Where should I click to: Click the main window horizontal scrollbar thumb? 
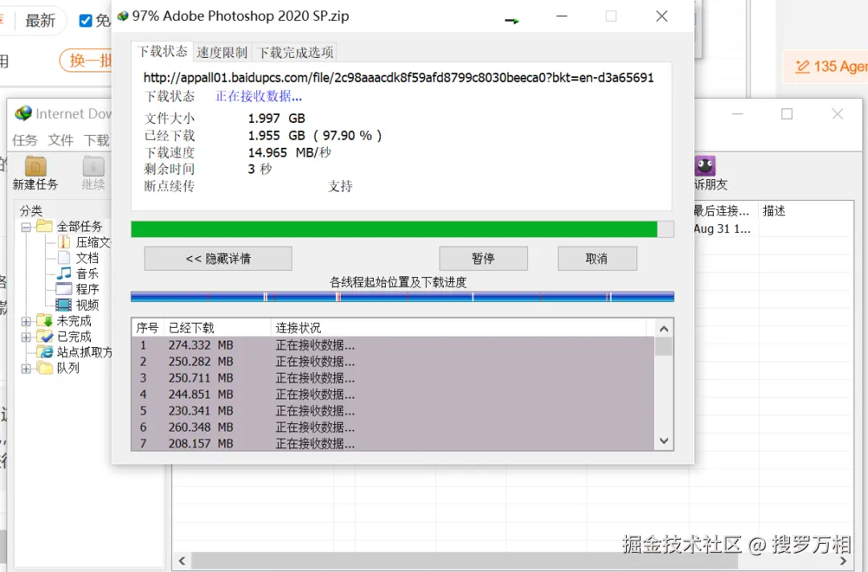[465, 561]
